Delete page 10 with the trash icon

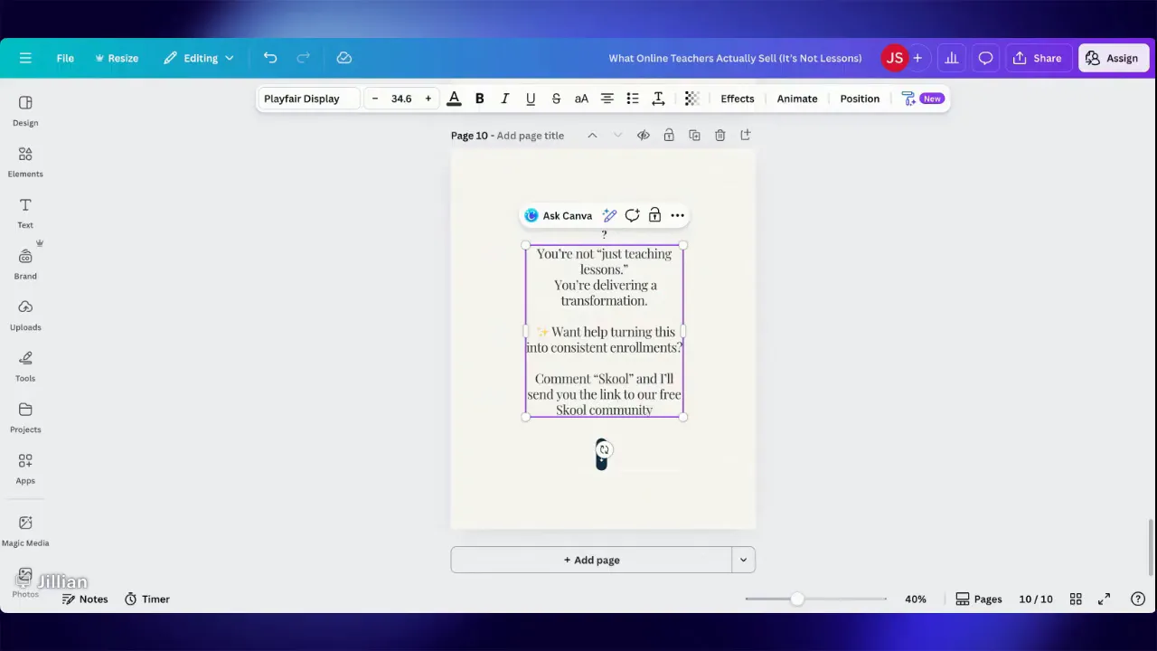click(x=720, y=135)
